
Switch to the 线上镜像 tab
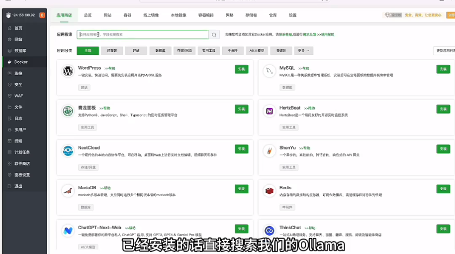[x=151, y=15]
